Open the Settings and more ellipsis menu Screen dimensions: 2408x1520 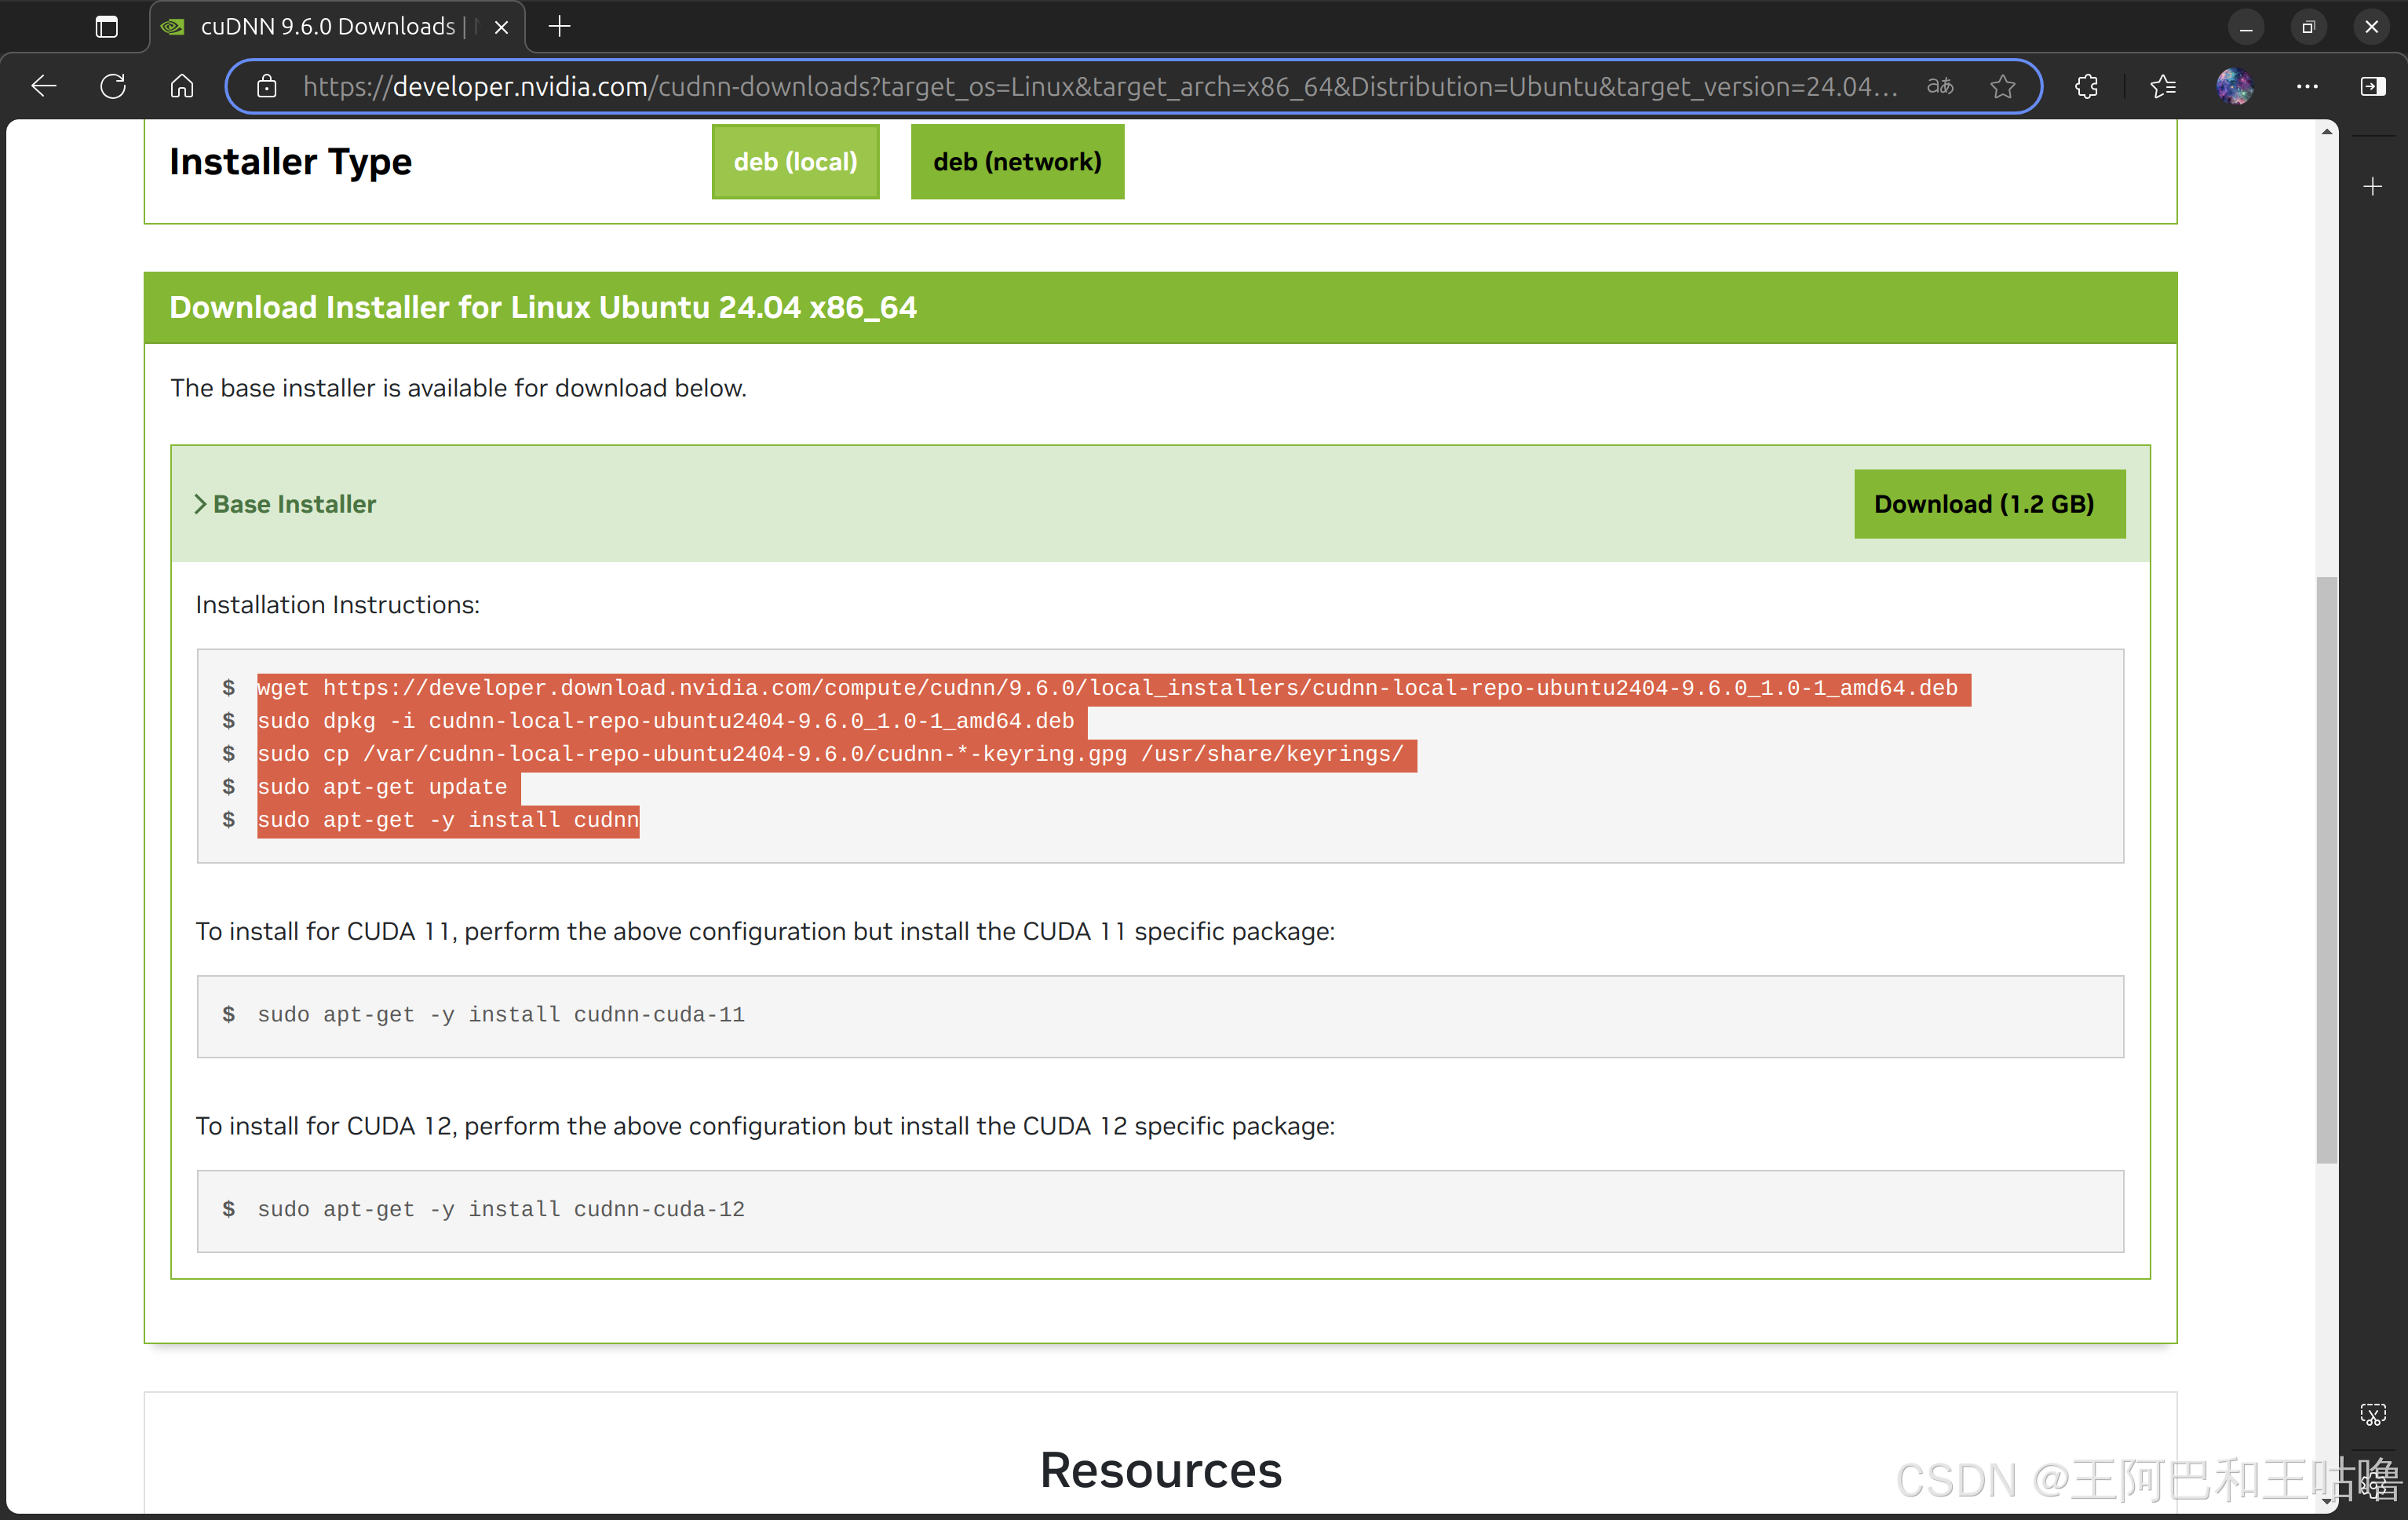point(2306,86)
